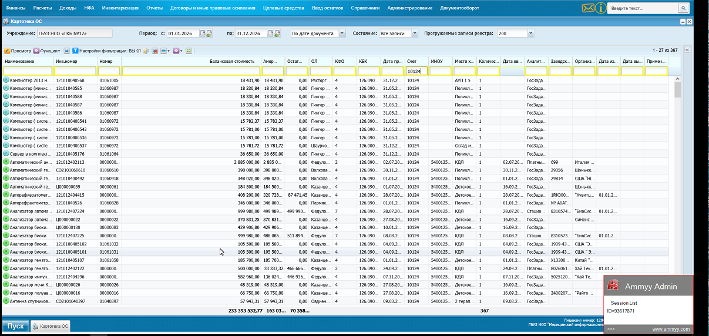Open the Справочники menu

[x=365, y=8]
